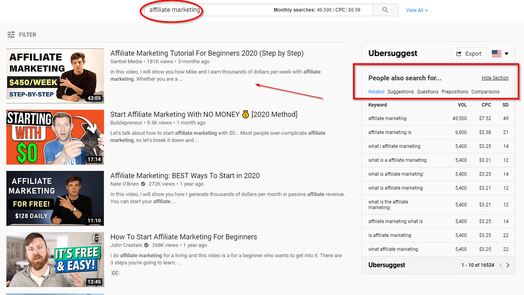Export Ubersuggest keyword data
524x295 pixels.
coord(469,54)
